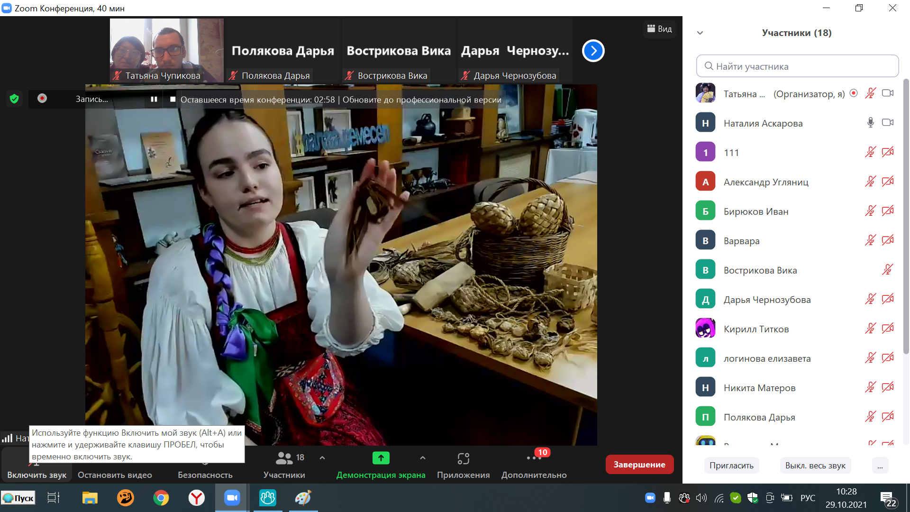Viewport: 910px width, 512px height.
Task: Expand screen share options arrow
Action: coord(423,458)
